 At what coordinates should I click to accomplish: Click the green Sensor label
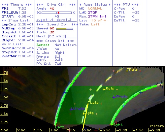(43, 45)
